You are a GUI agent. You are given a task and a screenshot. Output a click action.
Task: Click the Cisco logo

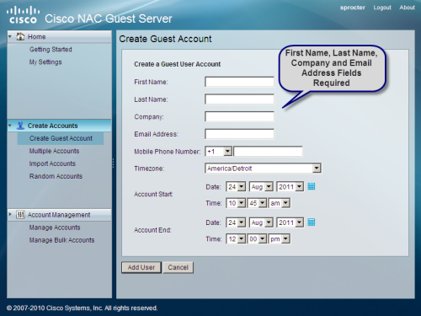[23, 15]
